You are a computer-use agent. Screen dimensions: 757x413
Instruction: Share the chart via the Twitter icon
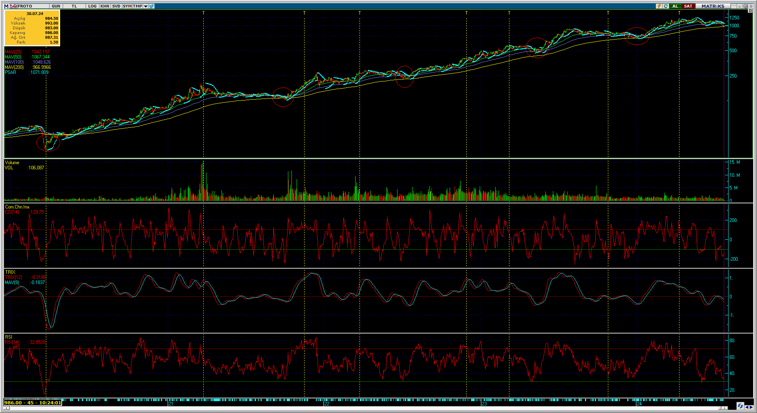click(x=151, y=6)
